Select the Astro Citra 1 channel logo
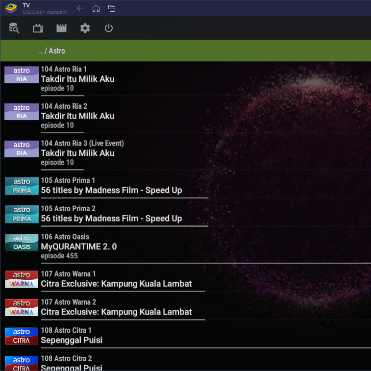 coord(22,336)
